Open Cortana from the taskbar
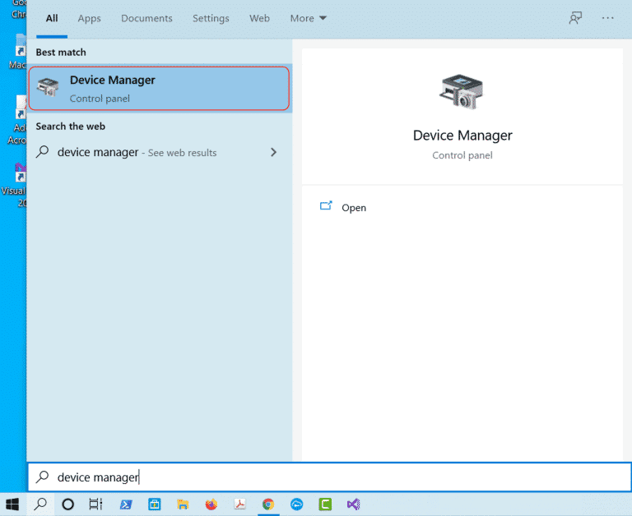The width and height of the screenshot is (632, 516). [68, 504]
